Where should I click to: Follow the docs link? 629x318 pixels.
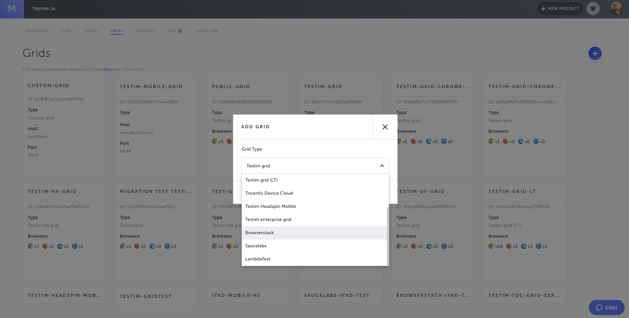(x=108, y=69)
